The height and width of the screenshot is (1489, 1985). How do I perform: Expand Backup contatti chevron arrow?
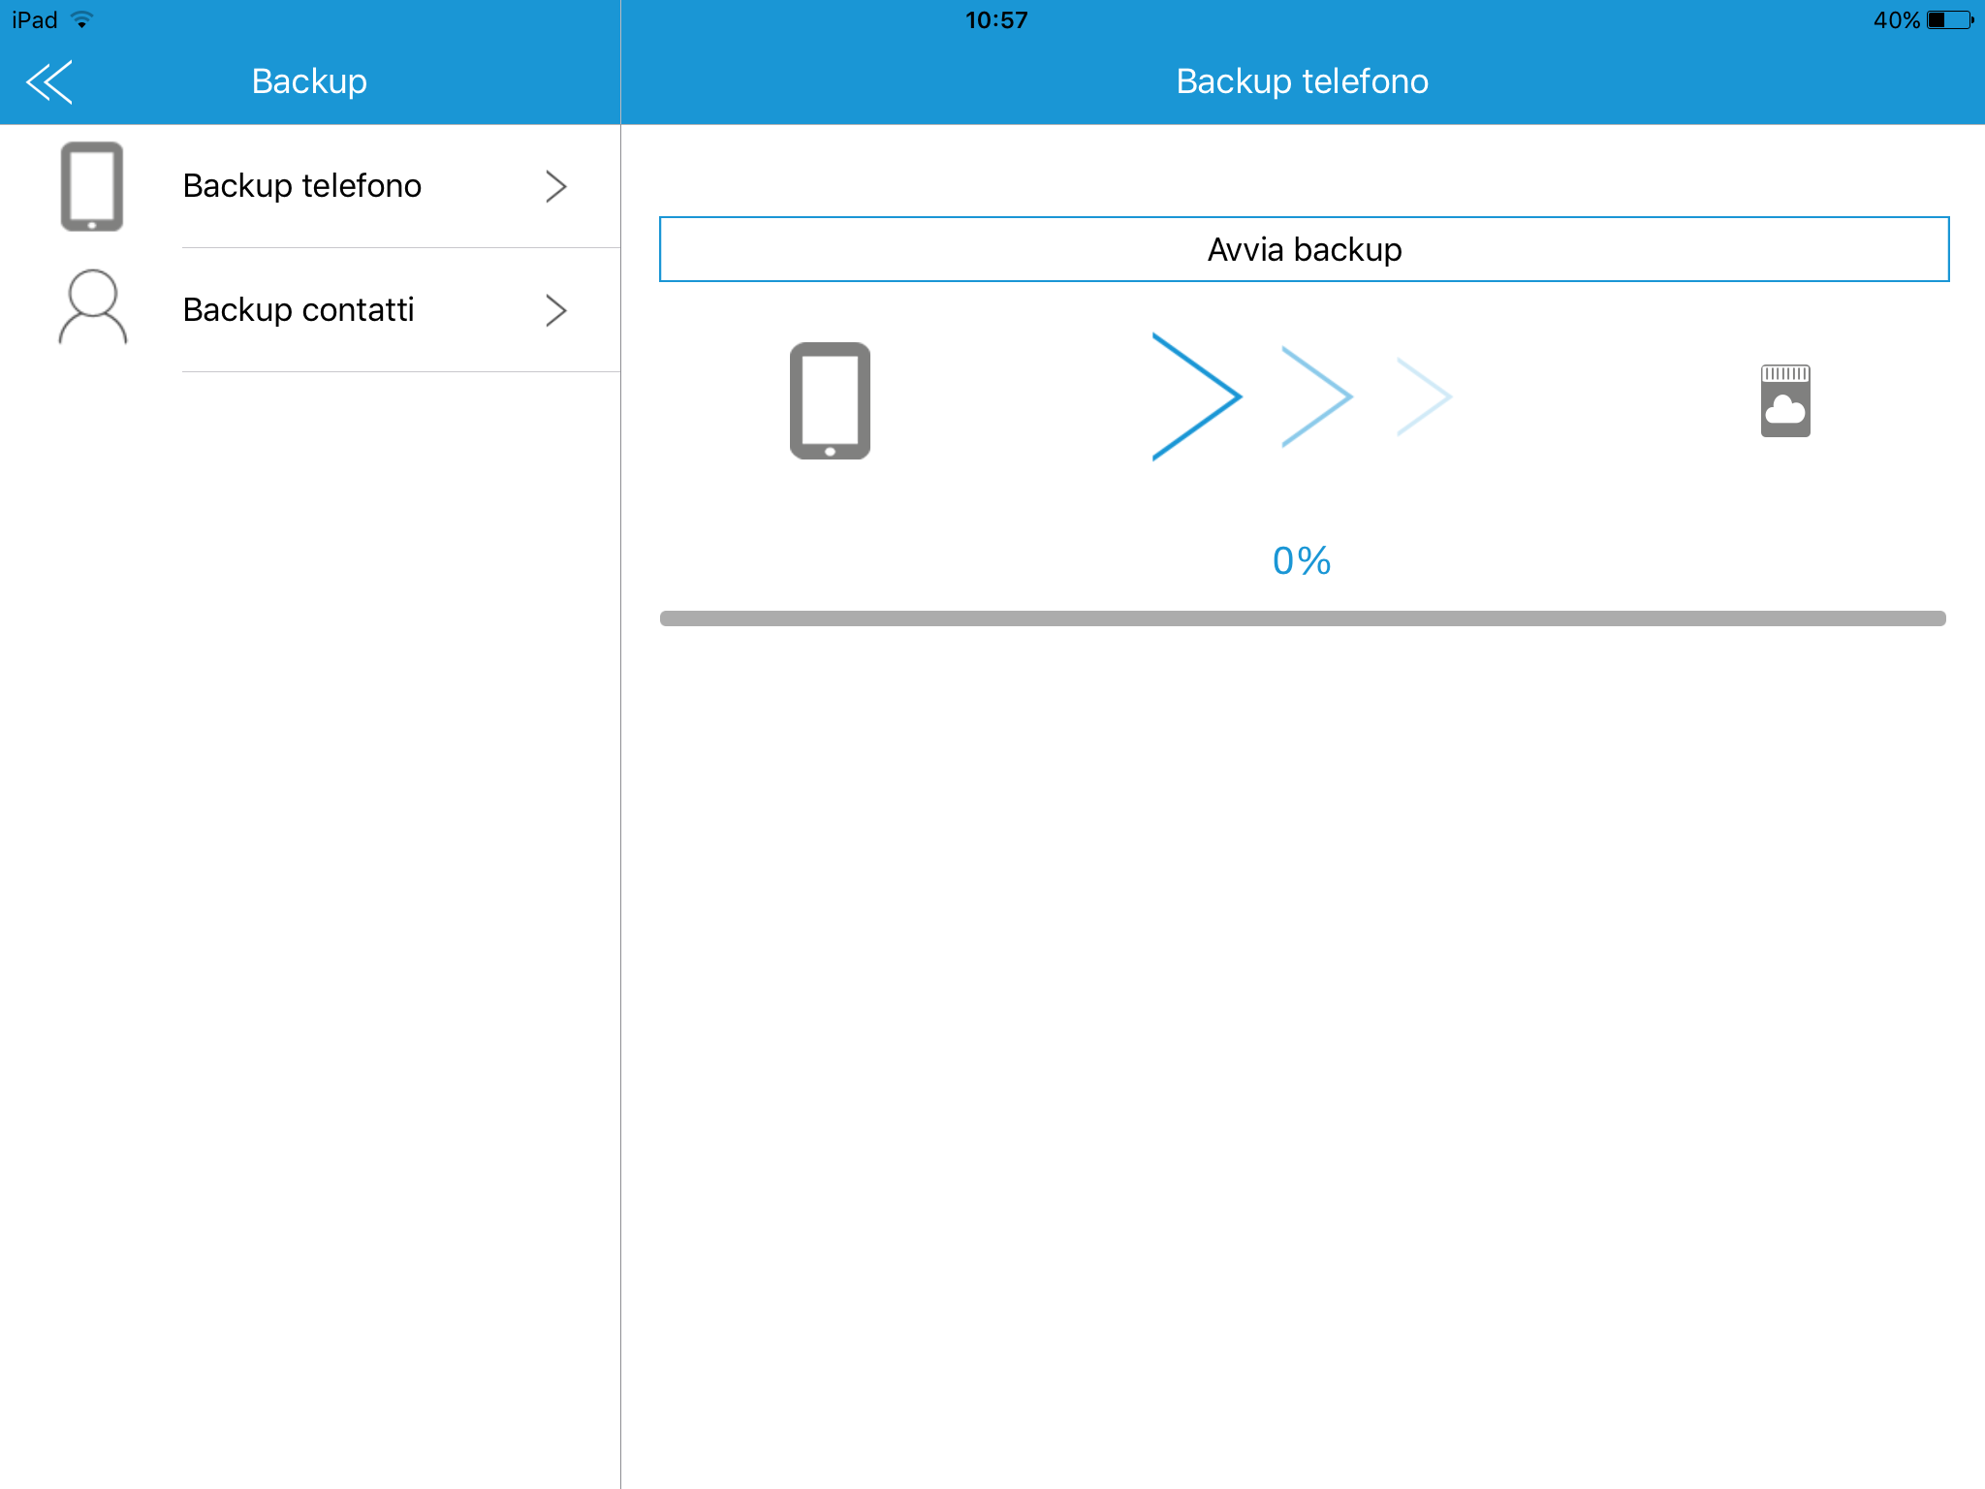point(555,310)
